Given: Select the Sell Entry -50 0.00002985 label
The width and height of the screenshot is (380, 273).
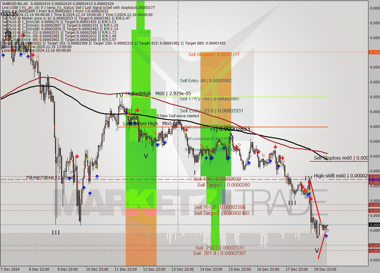Looking at the screenshot, I should (x=209, y=99).
